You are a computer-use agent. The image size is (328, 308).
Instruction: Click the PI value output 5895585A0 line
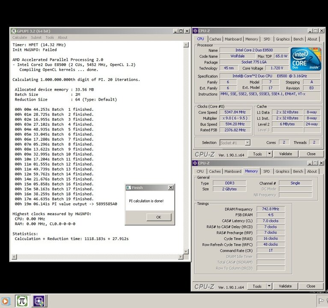(66, 204)
